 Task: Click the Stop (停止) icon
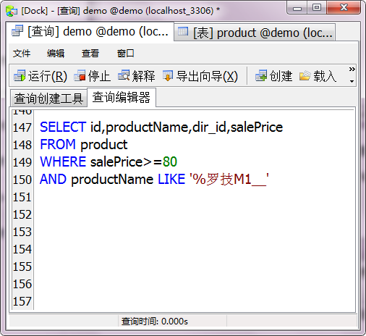[80, 76]
